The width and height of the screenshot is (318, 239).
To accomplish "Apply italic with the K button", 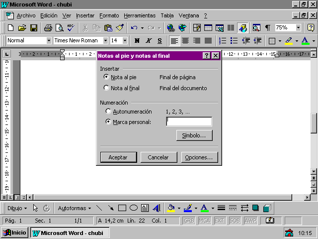I will click(149, 41).
